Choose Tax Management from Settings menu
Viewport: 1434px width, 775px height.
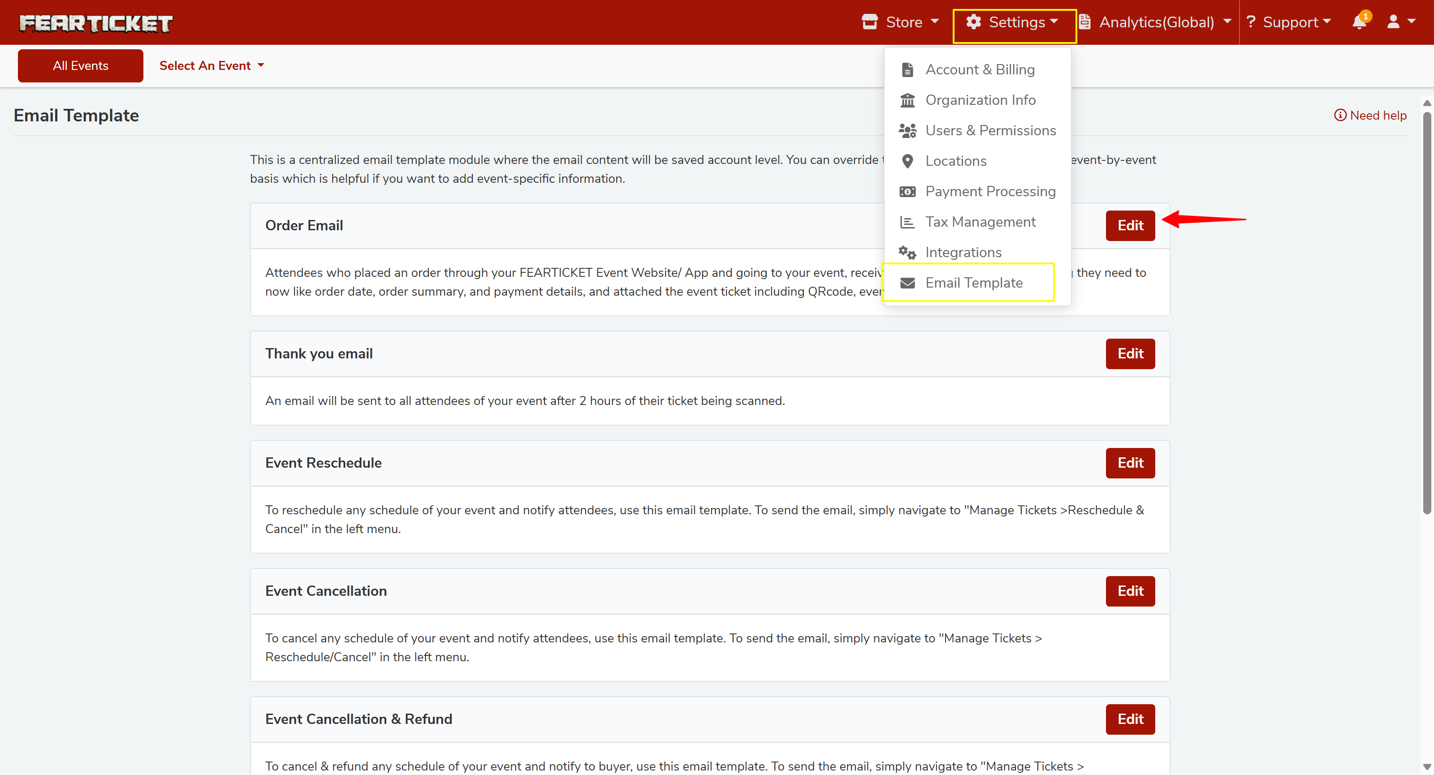[x=980, y=222]
